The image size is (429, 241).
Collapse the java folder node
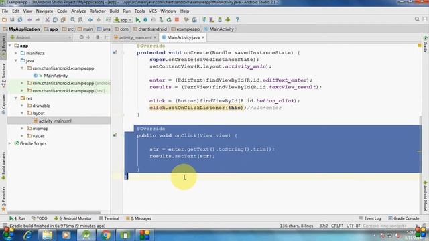pos(16,60)
